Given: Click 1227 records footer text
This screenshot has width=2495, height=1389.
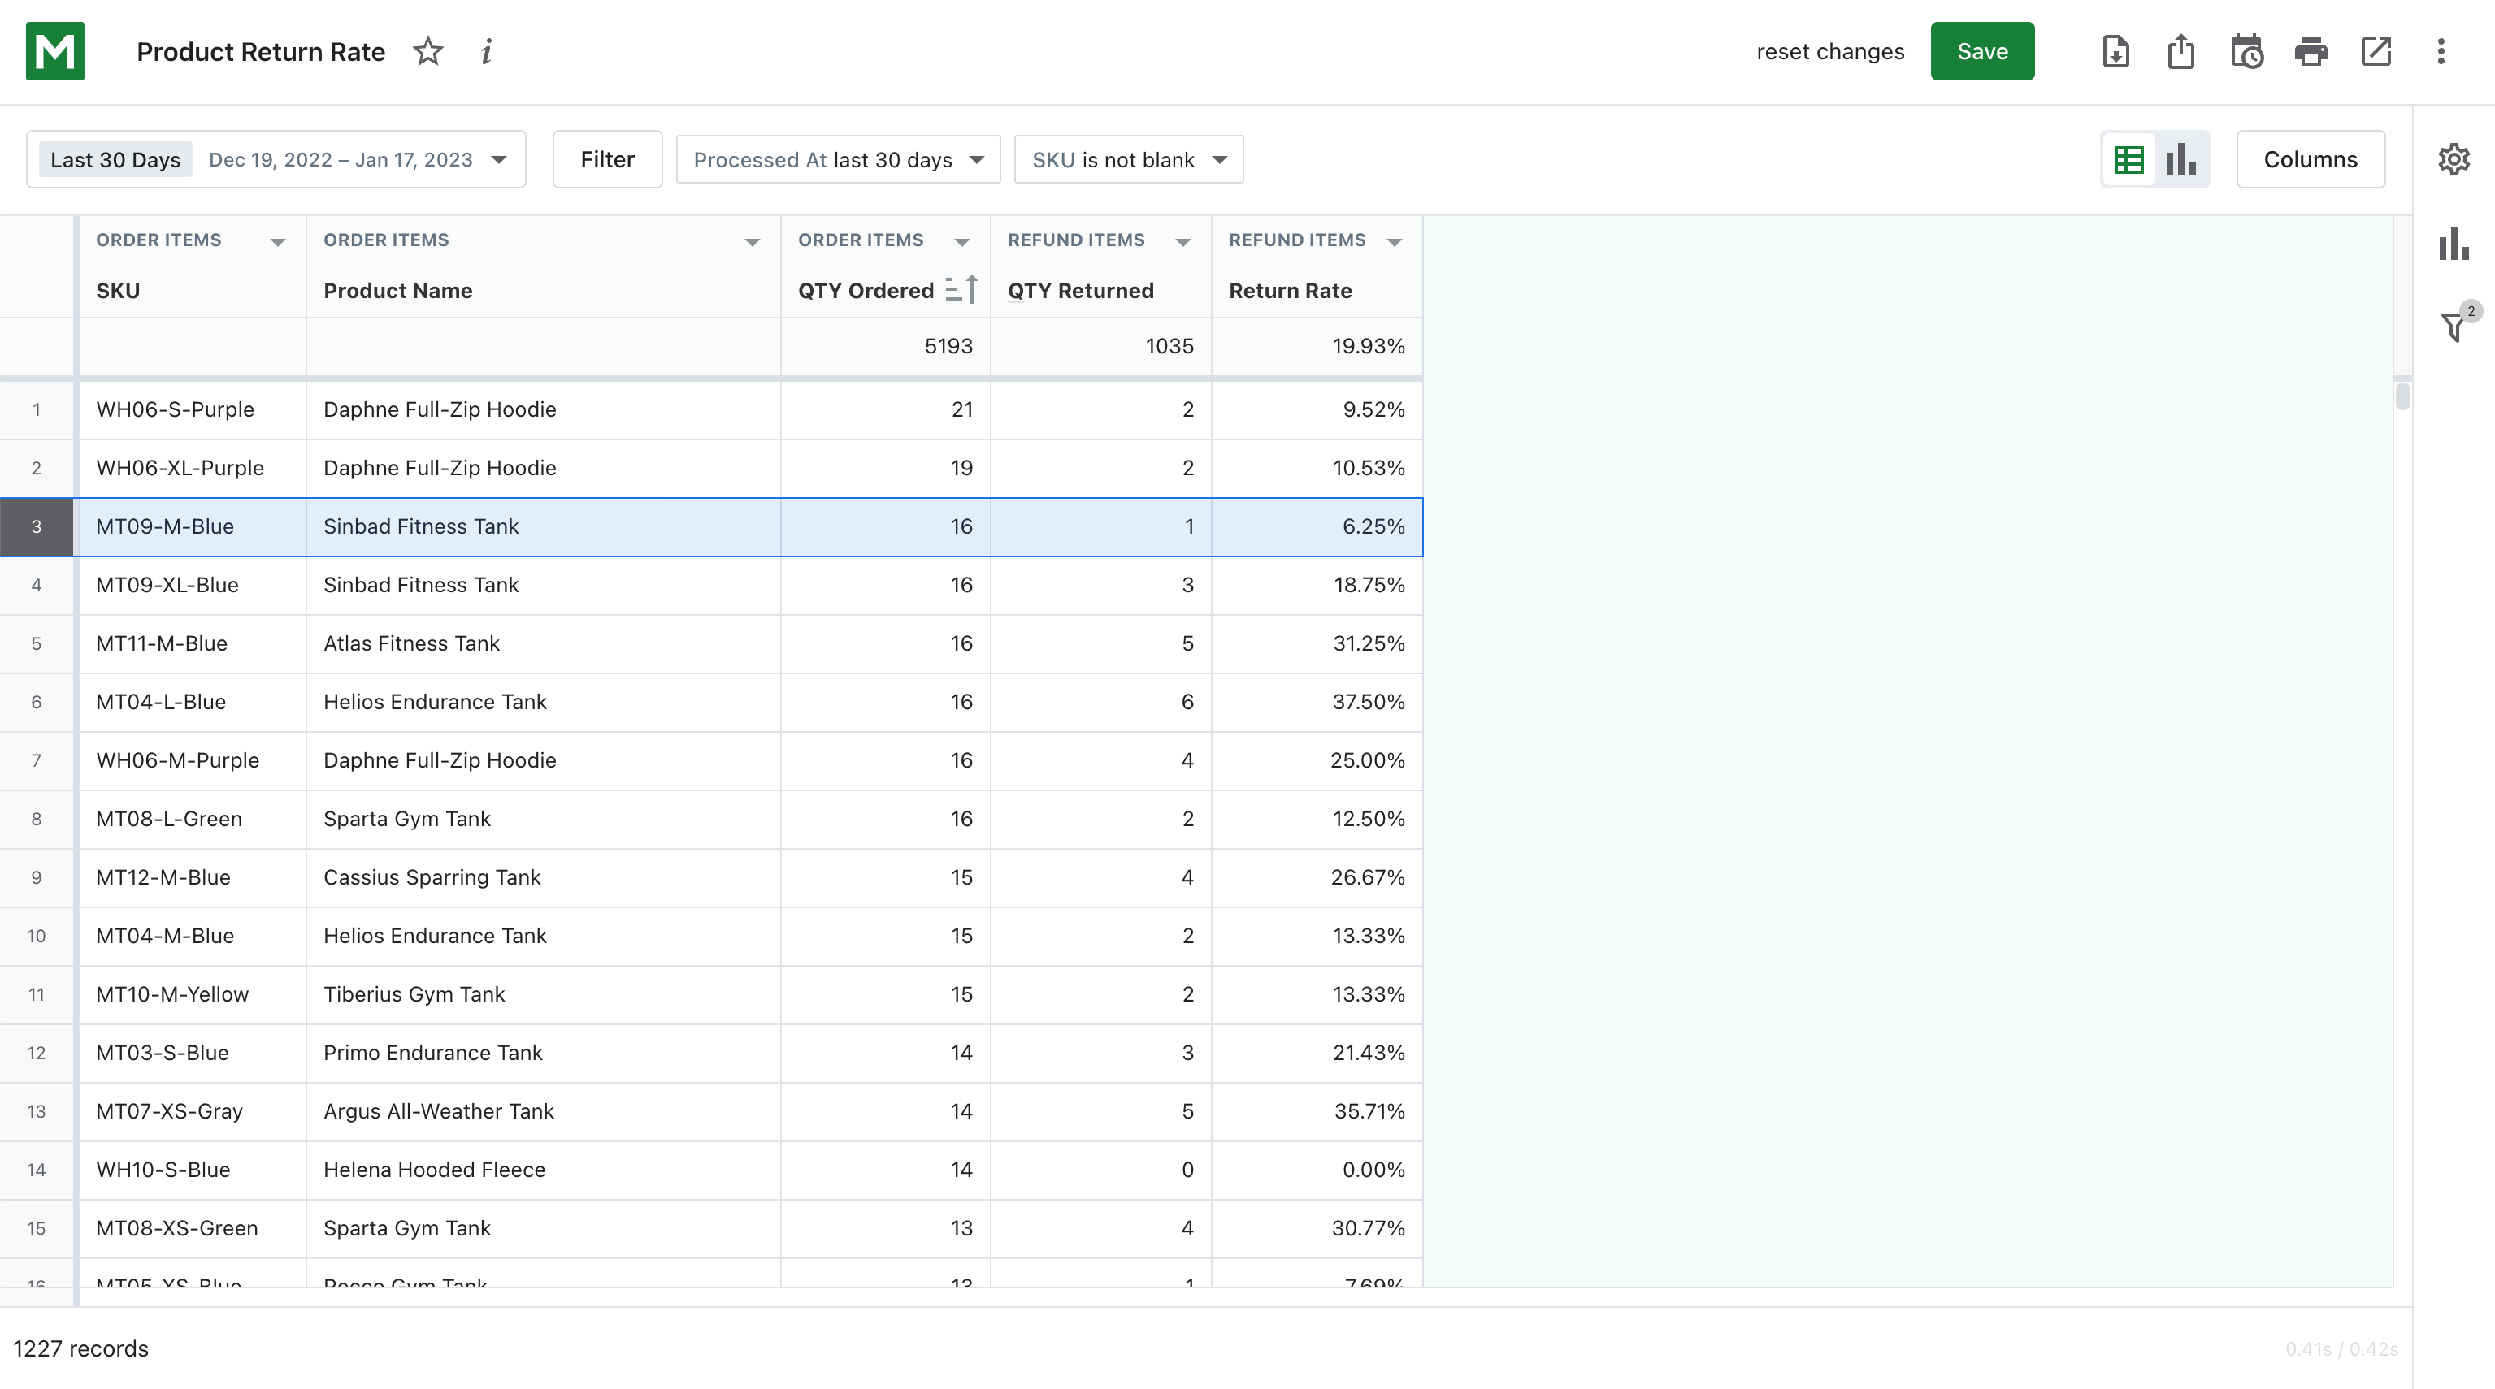Looking at the screenshot, I should click(80, 1348).
